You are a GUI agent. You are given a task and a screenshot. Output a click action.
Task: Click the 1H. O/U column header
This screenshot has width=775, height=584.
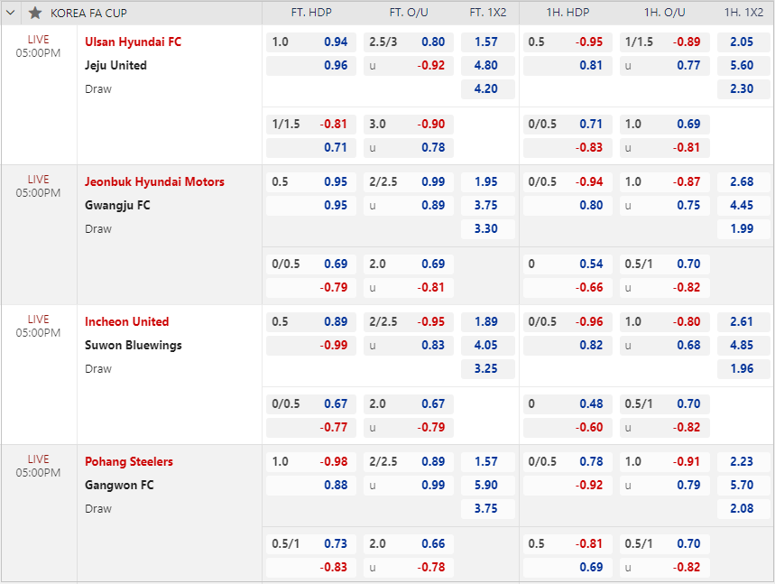click(665, 13)
